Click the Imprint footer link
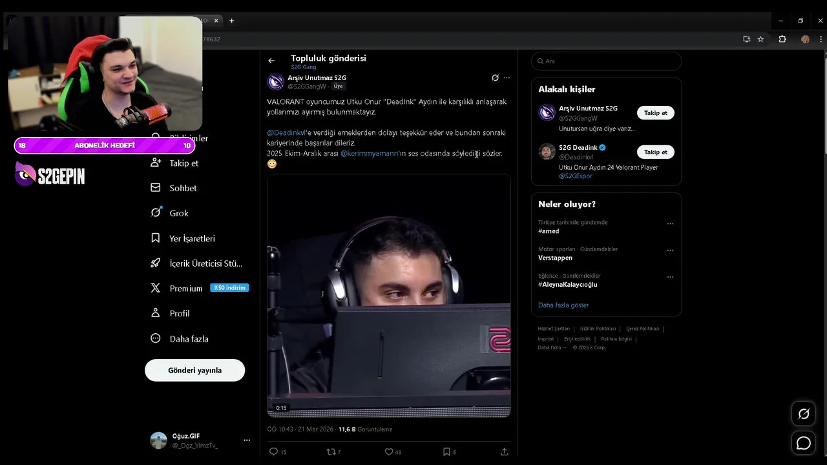This screenshot has height=465, width=827. point(546,339)
